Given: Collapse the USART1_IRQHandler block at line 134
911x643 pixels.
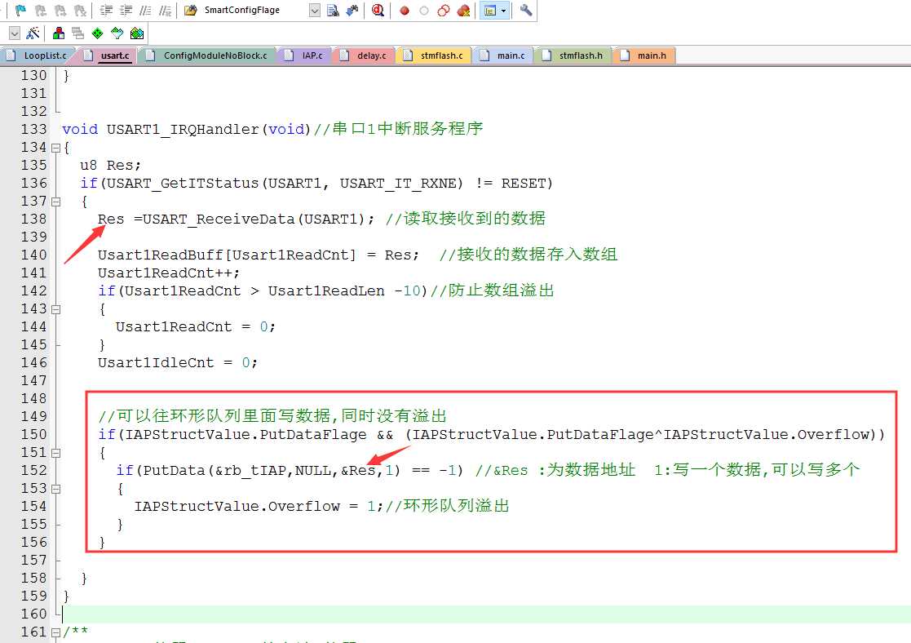Looking at the screenshot, I should 55,149.
